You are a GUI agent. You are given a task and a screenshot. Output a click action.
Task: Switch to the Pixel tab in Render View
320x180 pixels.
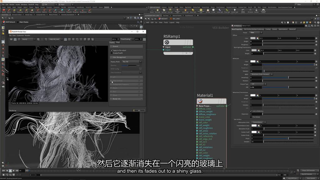tap(118, 42)
